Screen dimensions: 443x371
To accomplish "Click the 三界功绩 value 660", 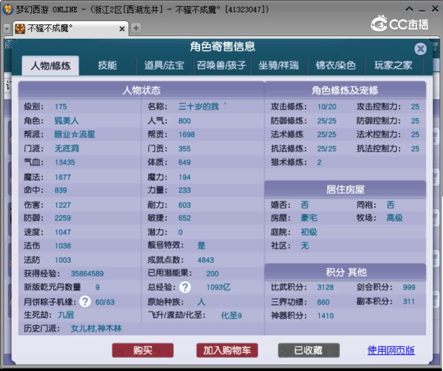I will [x=323, y=302].
